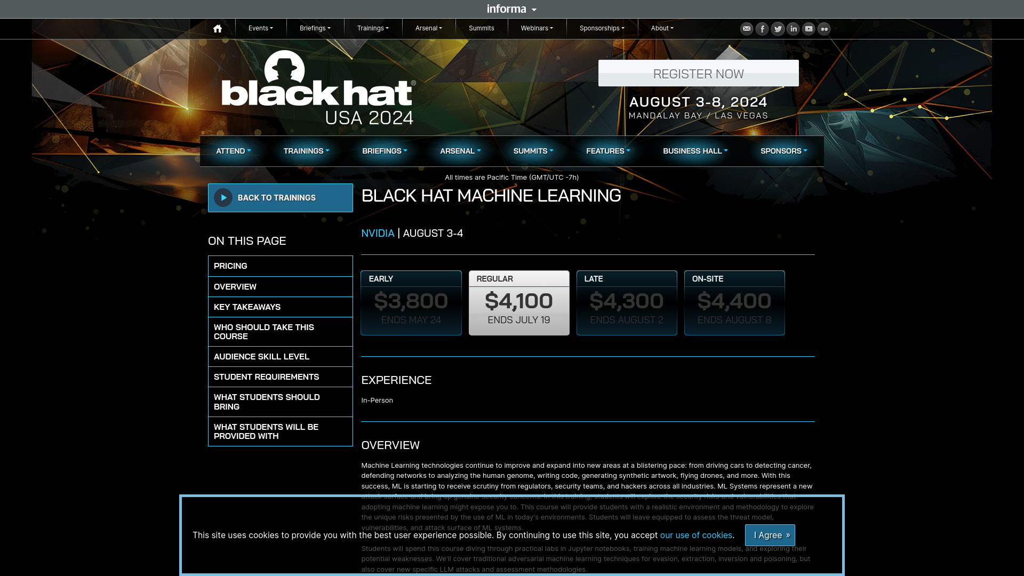Click the YouTube icon in header
The image size is (1024, 576).
pos(809,29)
